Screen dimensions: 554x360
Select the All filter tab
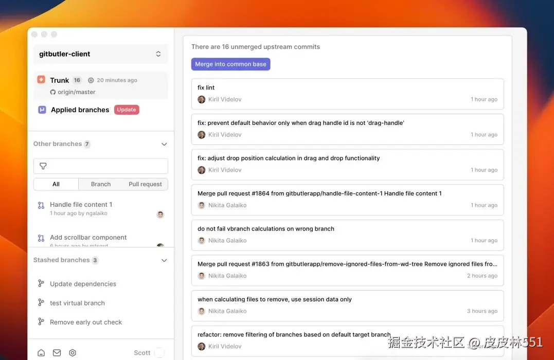pyautogui.click(x=56, y=184)
